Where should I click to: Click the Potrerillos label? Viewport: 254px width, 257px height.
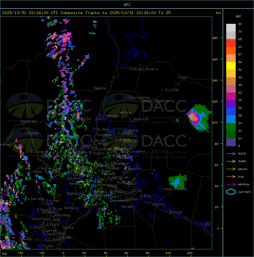coord(51,168)
